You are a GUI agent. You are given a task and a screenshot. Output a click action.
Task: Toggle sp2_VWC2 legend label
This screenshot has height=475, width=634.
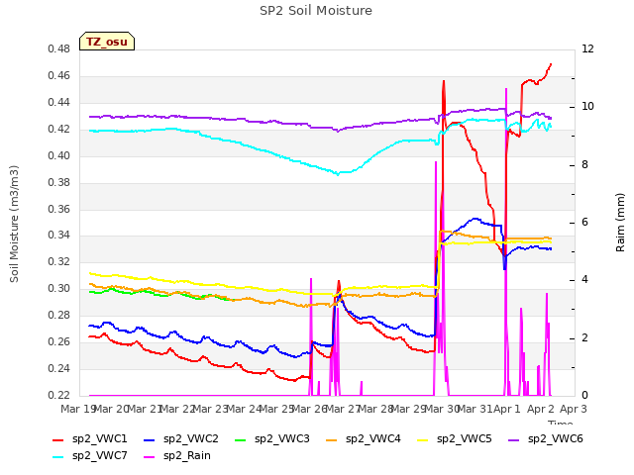[191, 439]
